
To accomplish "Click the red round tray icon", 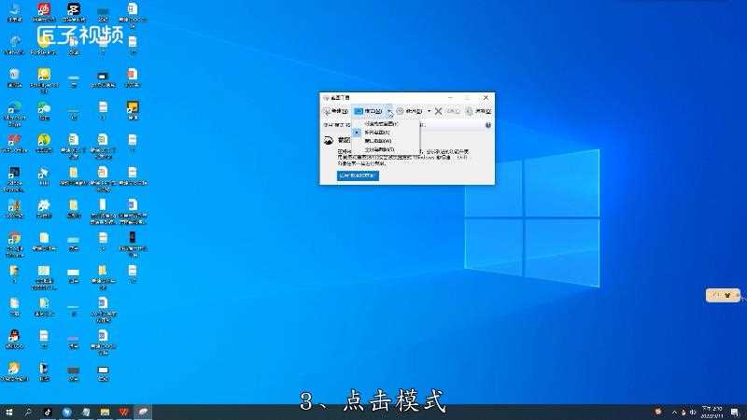I will pyautogui.click(x=658, y=412).
